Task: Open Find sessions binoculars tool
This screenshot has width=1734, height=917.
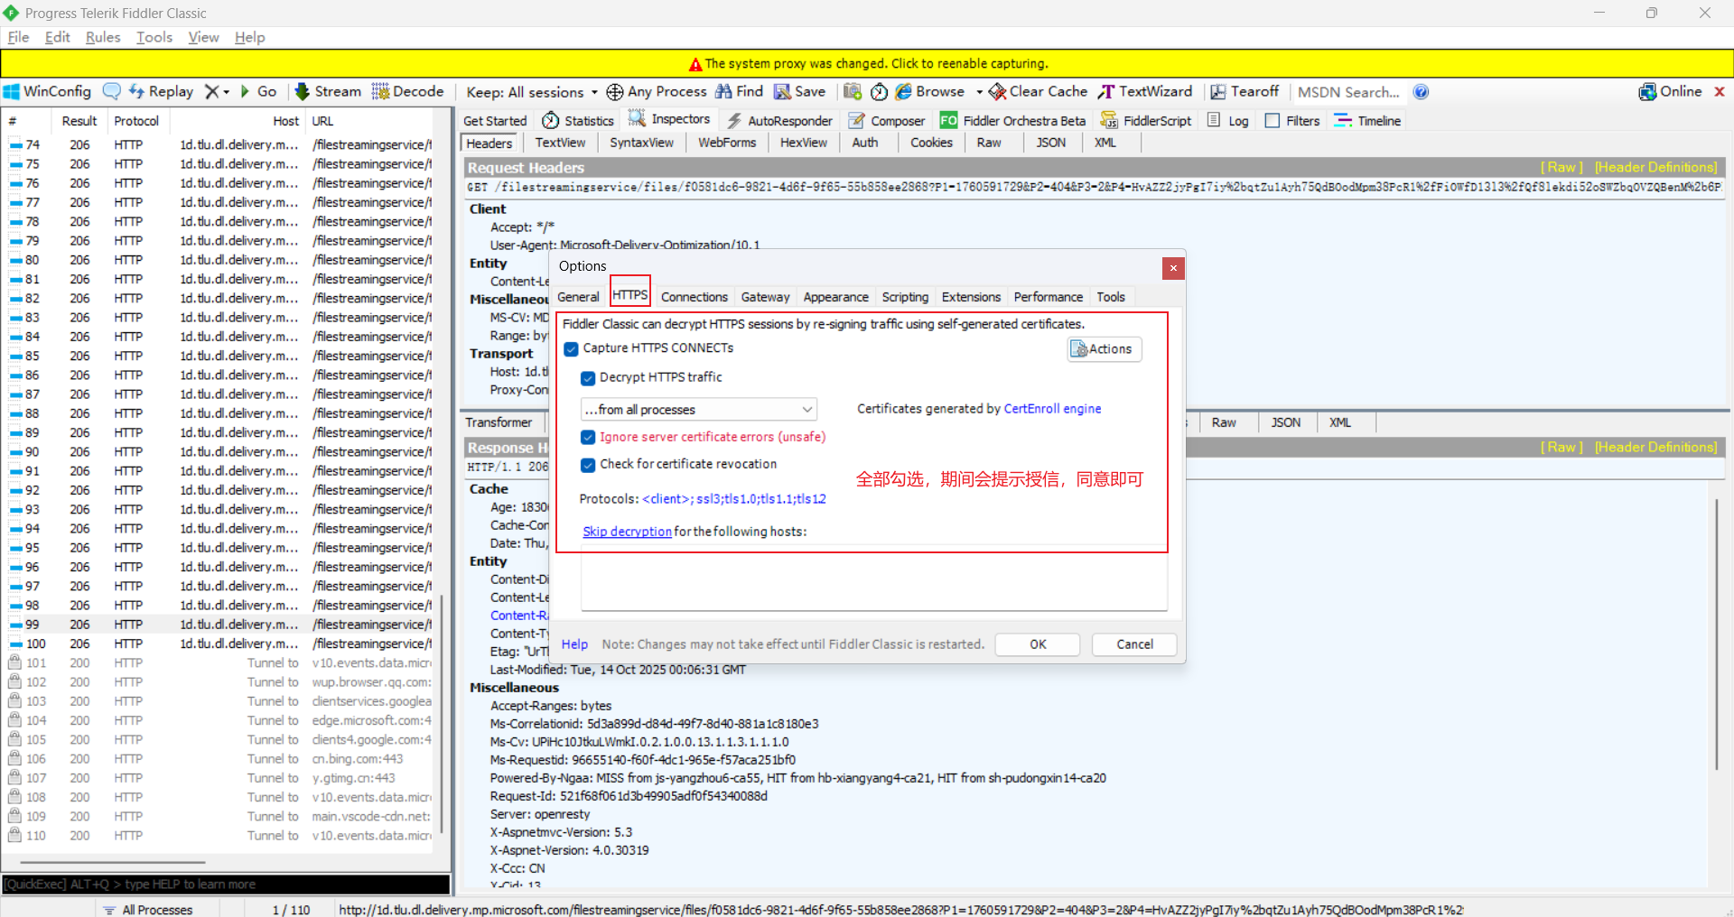Action: point(740,91)
